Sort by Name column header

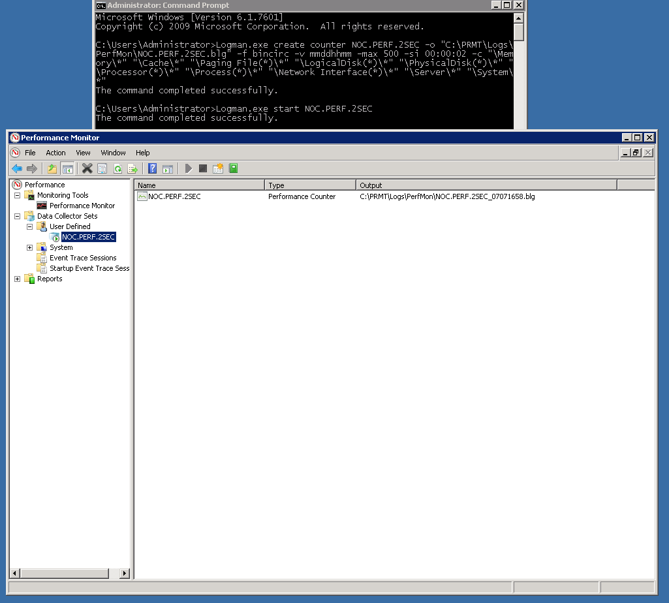click(x=199, y=185)
